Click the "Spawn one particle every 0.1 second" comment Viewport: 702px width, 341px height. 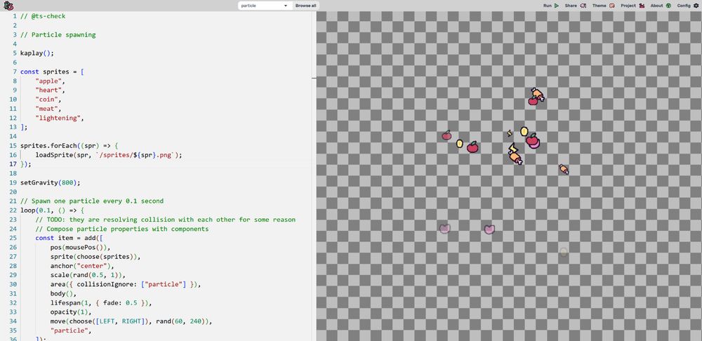pos(92,201)
